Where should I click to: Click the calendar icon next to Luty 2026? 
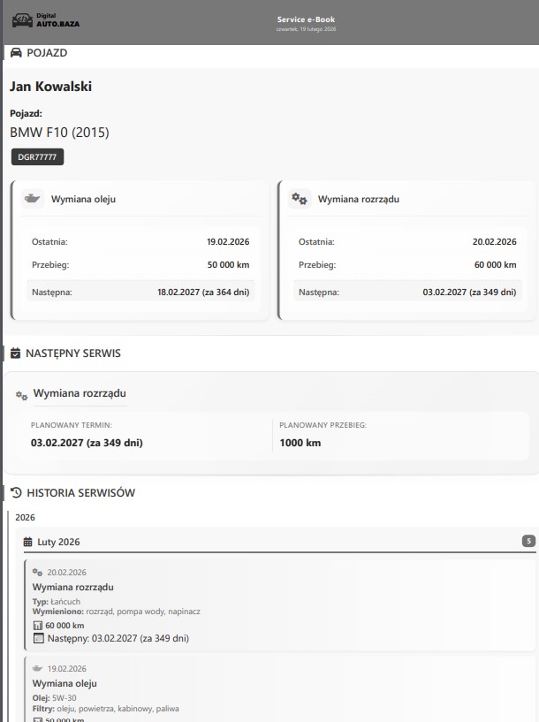coord(27,542)
